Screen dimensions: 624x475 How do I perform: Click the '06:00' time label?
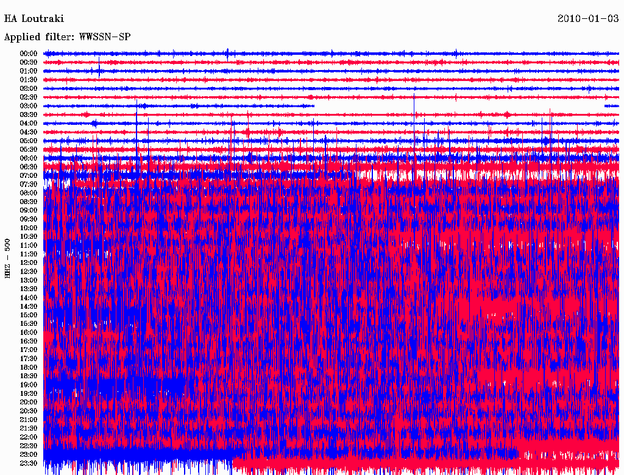[29, 158]
